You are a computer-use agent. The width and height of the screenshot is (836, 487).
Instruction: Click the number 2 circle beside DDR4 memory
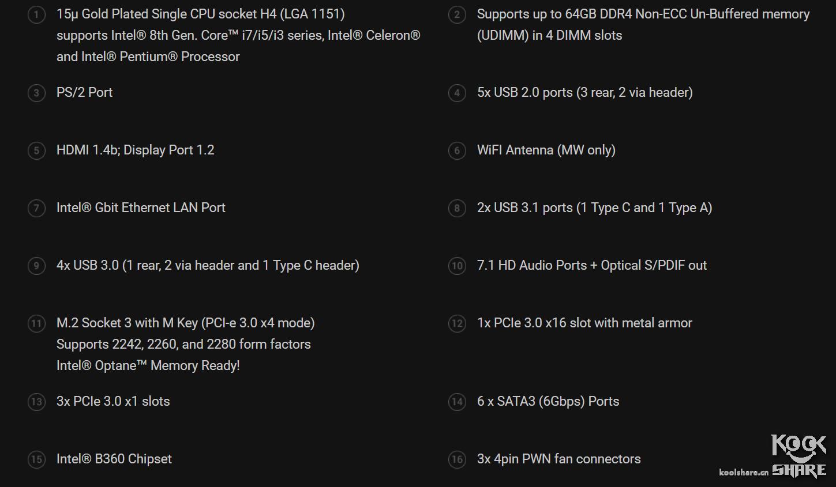(457, 14)
